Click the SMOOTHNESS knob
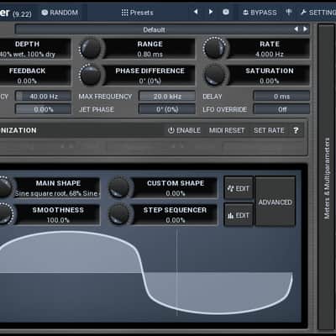This screenshot has height=336, width=336. click(4, 214)
